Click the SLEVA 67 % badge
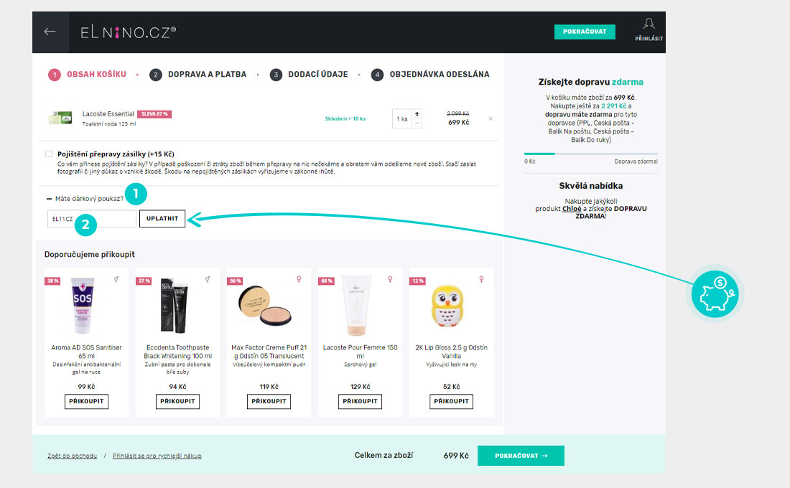This screenshot has width=790, height=488. 154,114
